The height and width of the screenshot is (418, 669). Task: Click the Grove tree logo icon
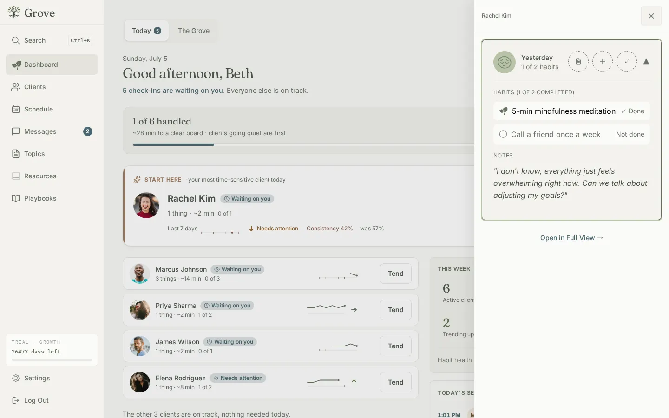tap(14, 13)
